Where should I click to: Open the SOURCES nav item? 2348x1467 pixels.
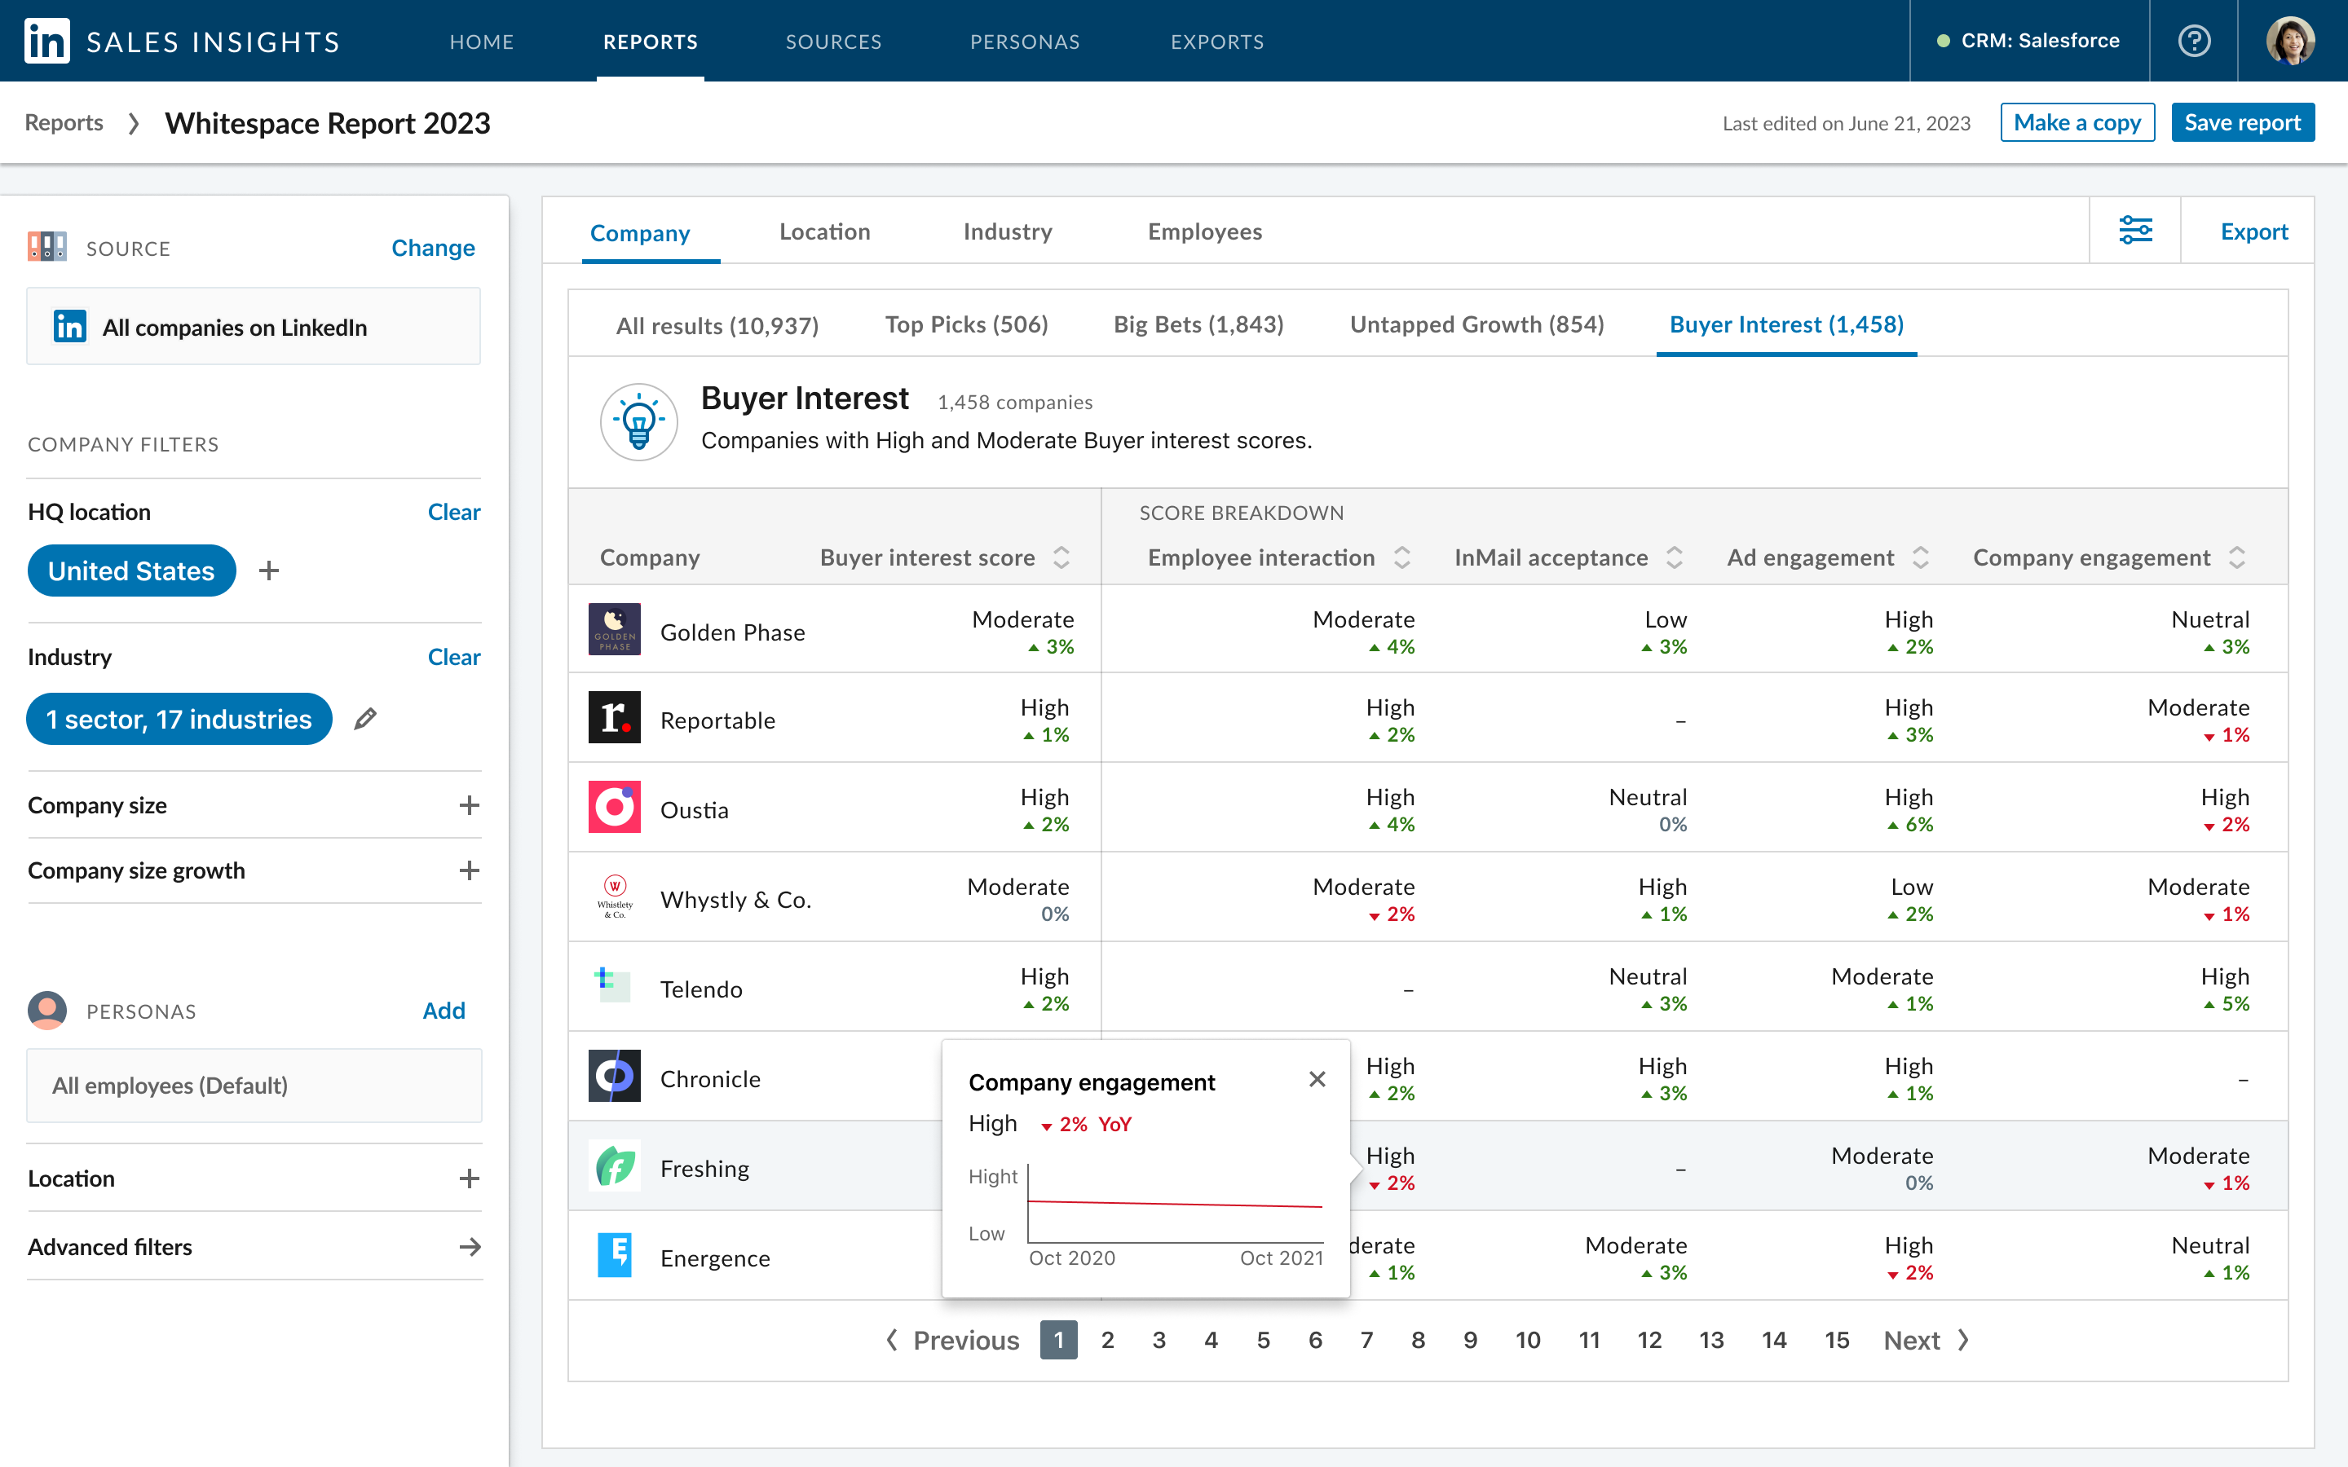(x=833, y=42)
